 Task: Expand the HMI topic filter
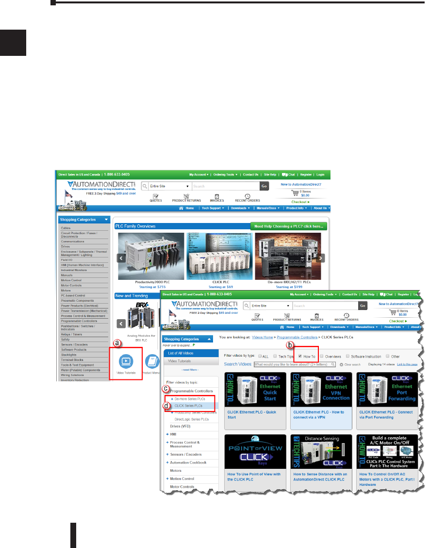[167, 434]
